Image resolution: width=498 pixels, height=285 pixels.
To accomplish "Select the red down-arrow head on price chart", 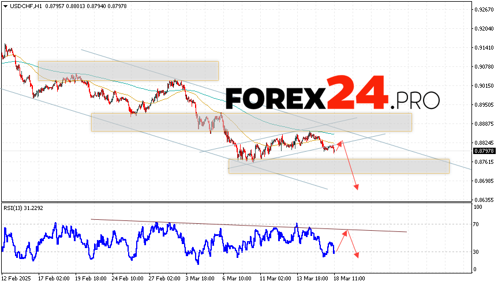I will 357,186.
